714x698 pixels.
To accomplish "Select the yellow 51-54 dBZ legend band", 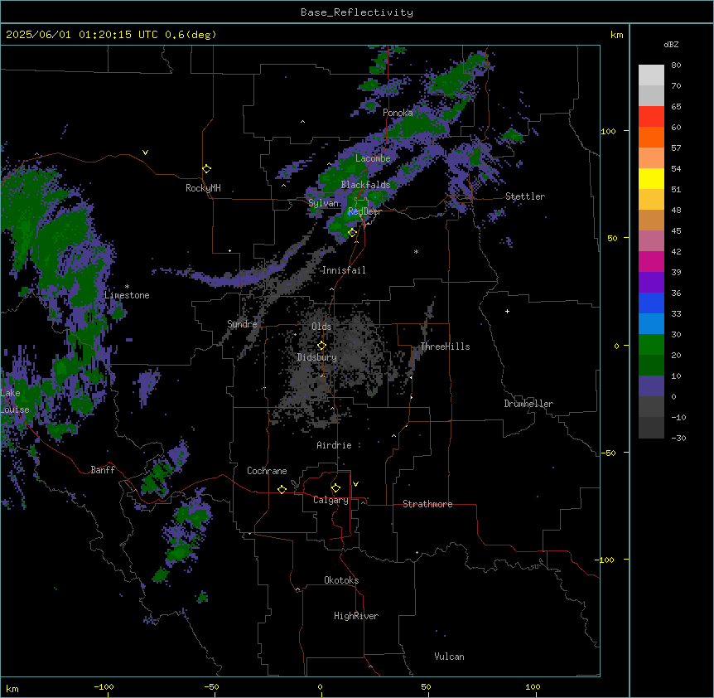I will (x=651, y=178).
